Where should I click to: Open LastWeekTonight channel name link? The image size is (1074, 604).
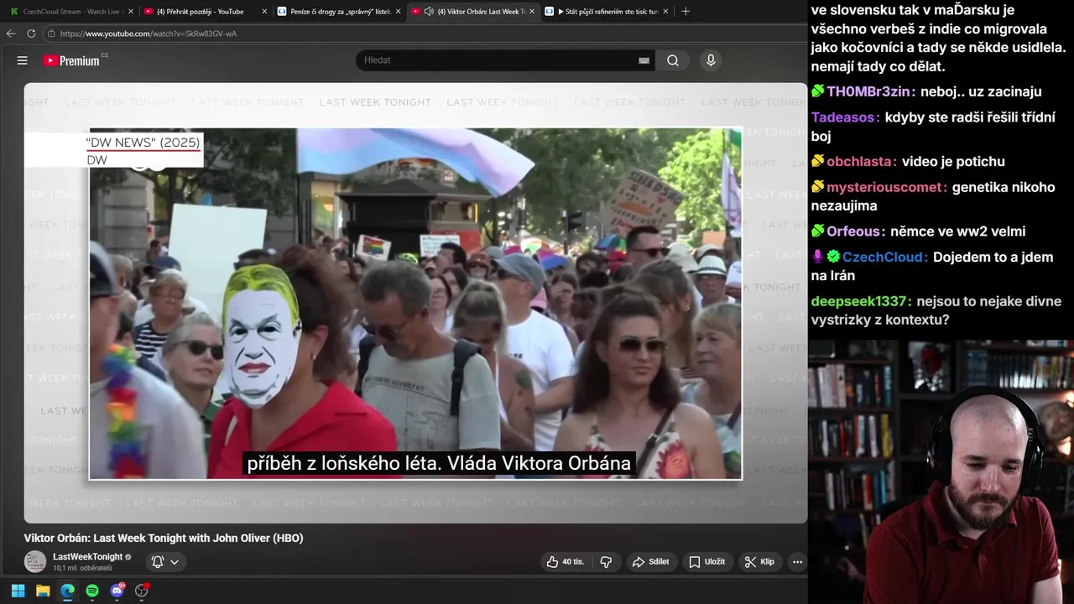point(87,557)
